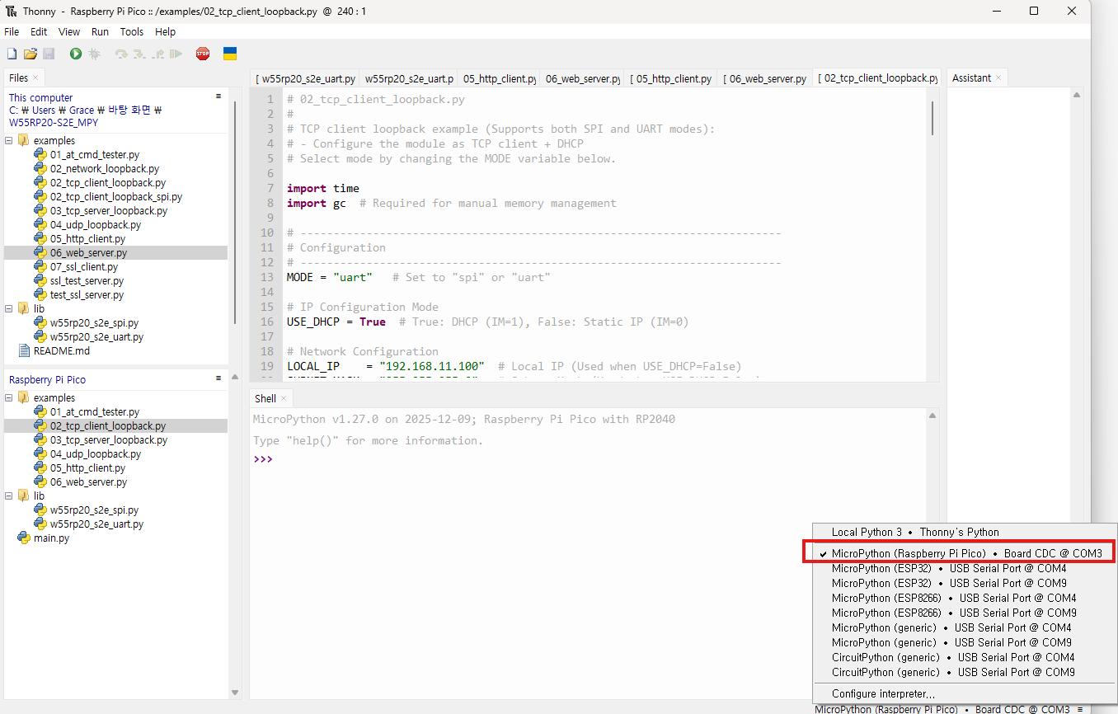
Task: Click the examples folder icon under This computer
Action: tap(24, 140)
